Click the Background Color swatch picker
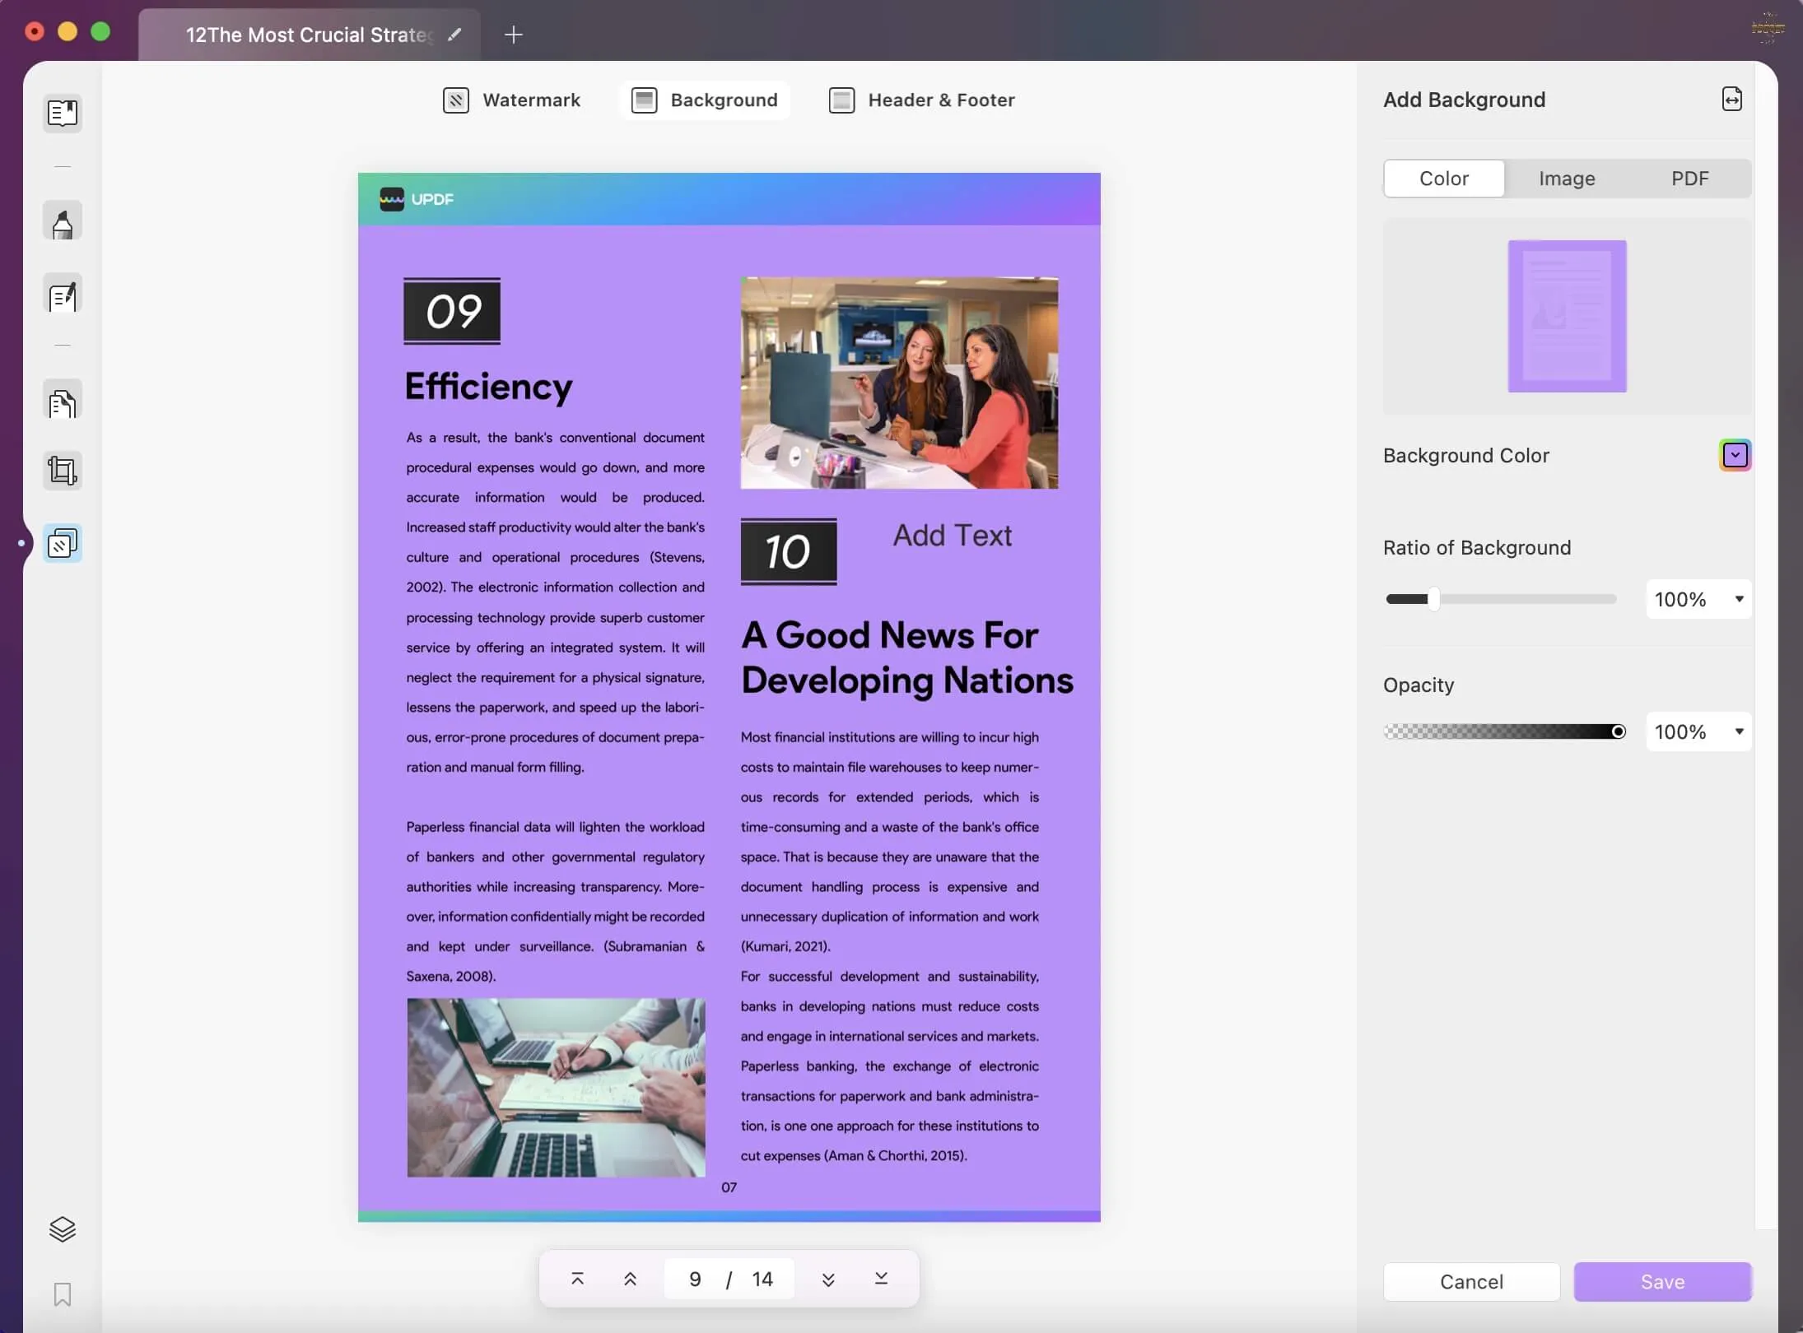This screenshot has height=1333, width=1803. [1735, 455]
